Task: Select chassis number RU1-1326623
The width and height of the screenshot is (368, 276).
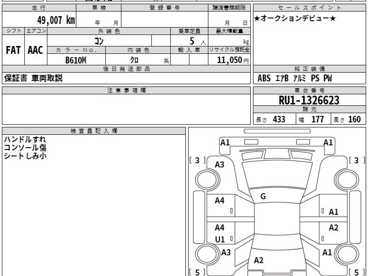Action: [309, 100]
